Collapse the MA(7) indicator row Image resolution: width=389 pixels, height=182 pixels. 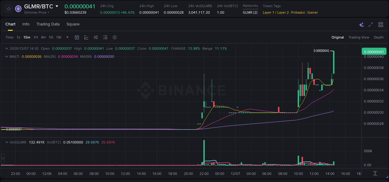(x=7, y=57)
